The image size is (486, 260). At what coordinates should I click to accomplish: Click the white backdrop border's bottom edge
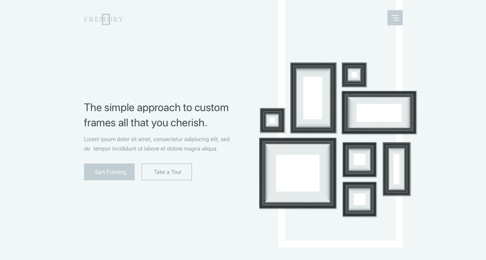[x=340, y=244]
